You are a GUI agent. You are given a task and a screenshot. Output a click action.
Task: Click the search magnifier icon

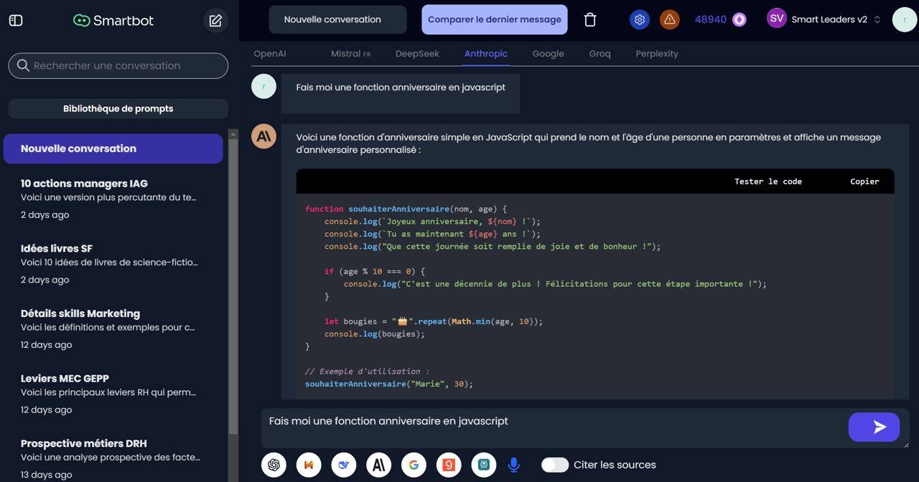pyautogui.click(x=23, y=65)
